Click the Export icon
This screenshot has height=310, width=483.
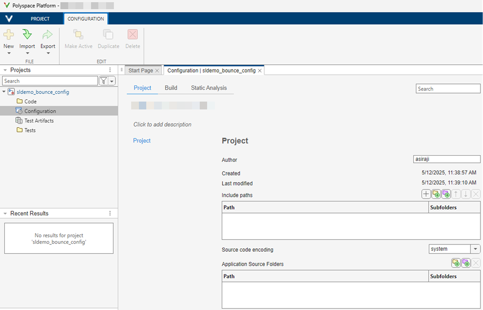[x=48, y=34]
